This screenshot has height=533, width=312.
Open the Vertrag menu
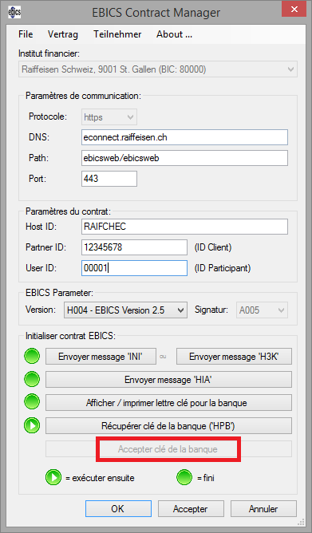(x=63, y=34)
